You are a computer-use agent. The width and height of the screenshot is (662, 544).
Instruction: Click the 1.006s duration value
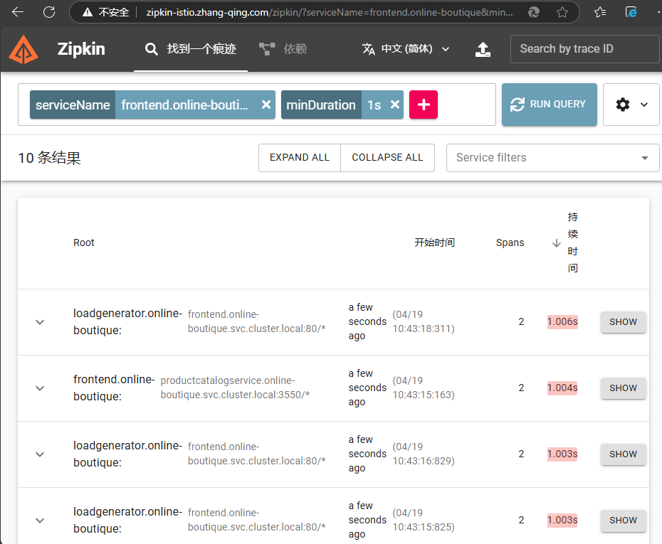(562, 321)
